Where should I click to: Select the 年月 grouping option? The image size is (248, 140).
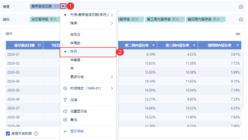pos(74,52)
